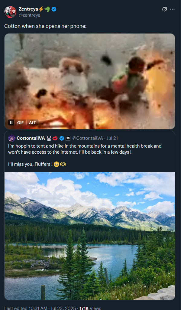Open CottontailVA's small profile avatar
This screenshot has width=181, height=310.
click(12, 138)
